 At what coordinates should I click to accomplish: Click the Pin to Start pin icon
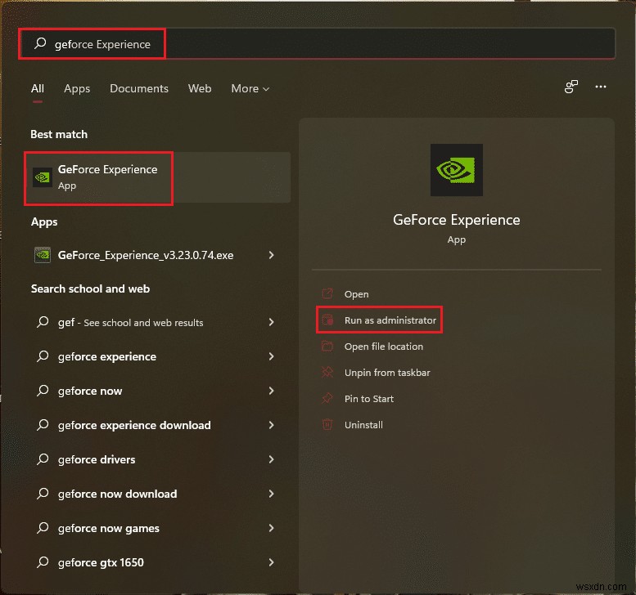(327, 399)
